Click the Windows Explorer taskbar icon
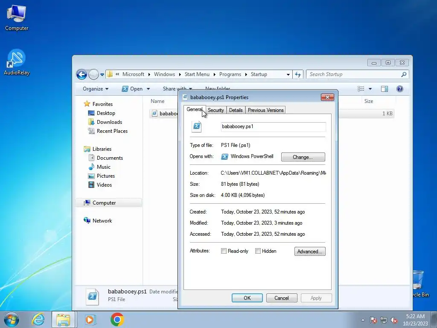The height and width of the screenshot is (328, 437). point(63,319)
